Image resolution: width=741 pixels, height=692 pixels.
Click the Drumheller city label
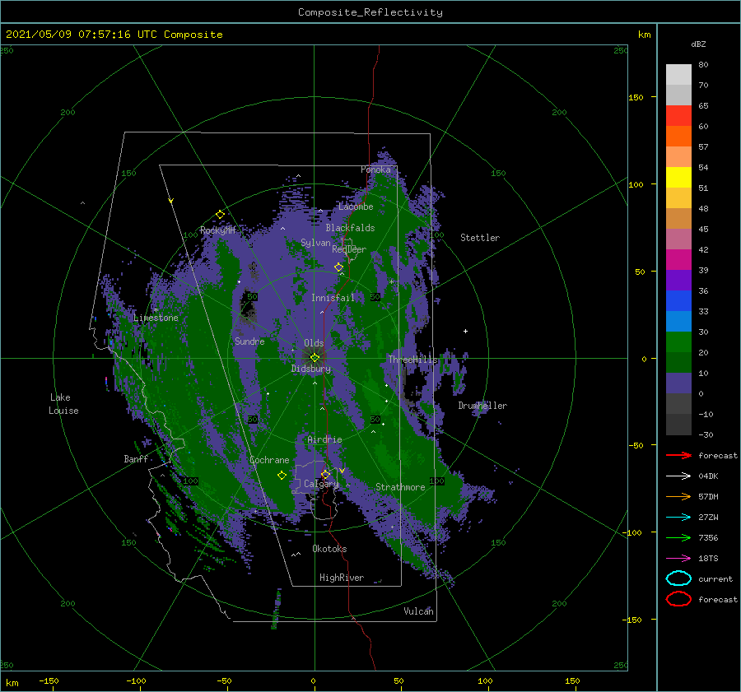(482, 406)
